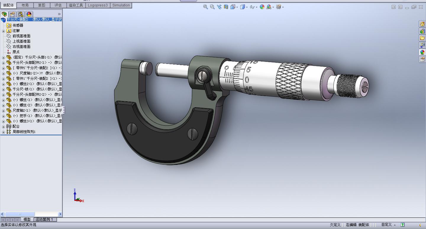Click the feature tree horizontal scrollbar thumb
The width and height of the screenshot is (426, 229).
point(20,214)
